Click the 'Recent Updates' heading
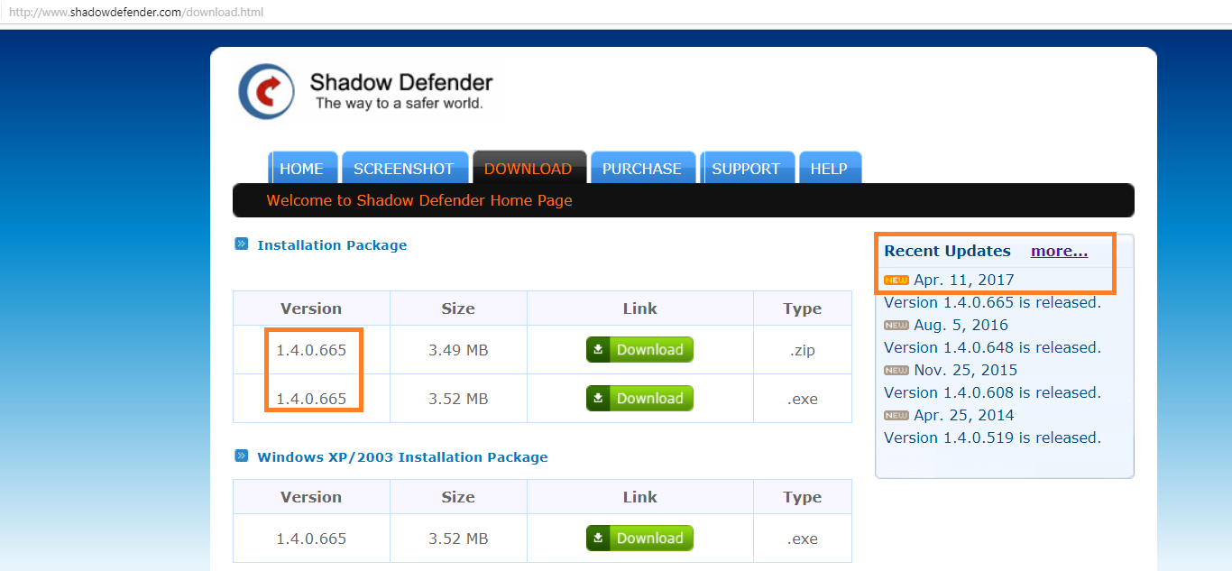Image resolution: width=1232 pixels, height=571 pixels. pyautogui.click(x=947, y=251)
